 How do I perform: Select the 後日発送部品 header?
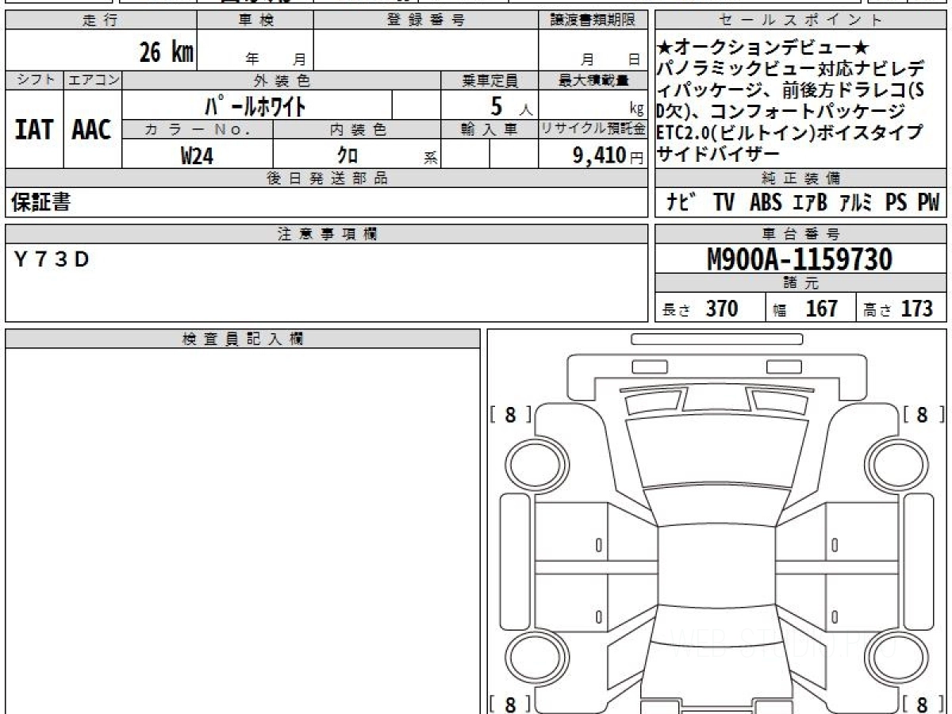pyautogui.click(x=327, y=178)
